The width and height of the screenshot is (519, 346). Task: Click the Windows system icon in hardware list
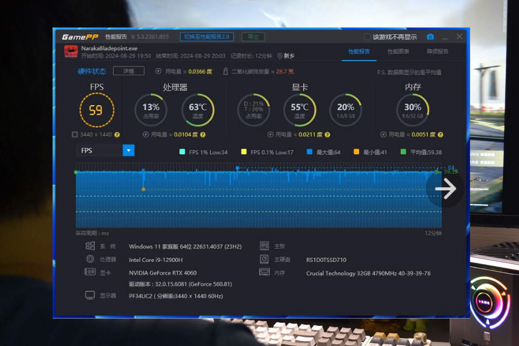pos(90,245)
